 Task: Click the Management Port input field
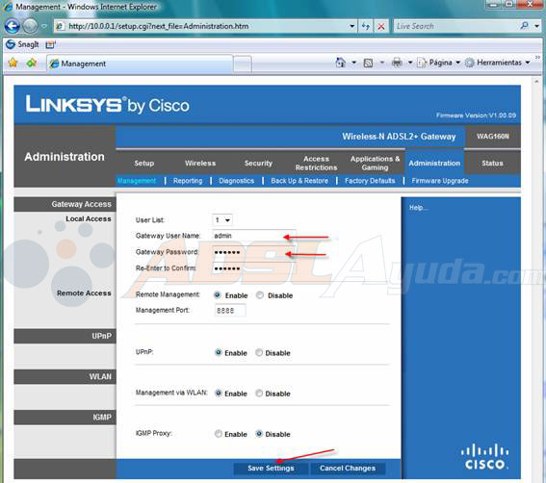230,310
